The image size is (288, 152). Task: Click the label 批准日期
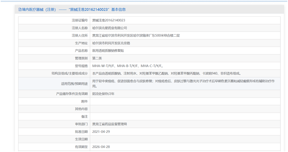81,132
